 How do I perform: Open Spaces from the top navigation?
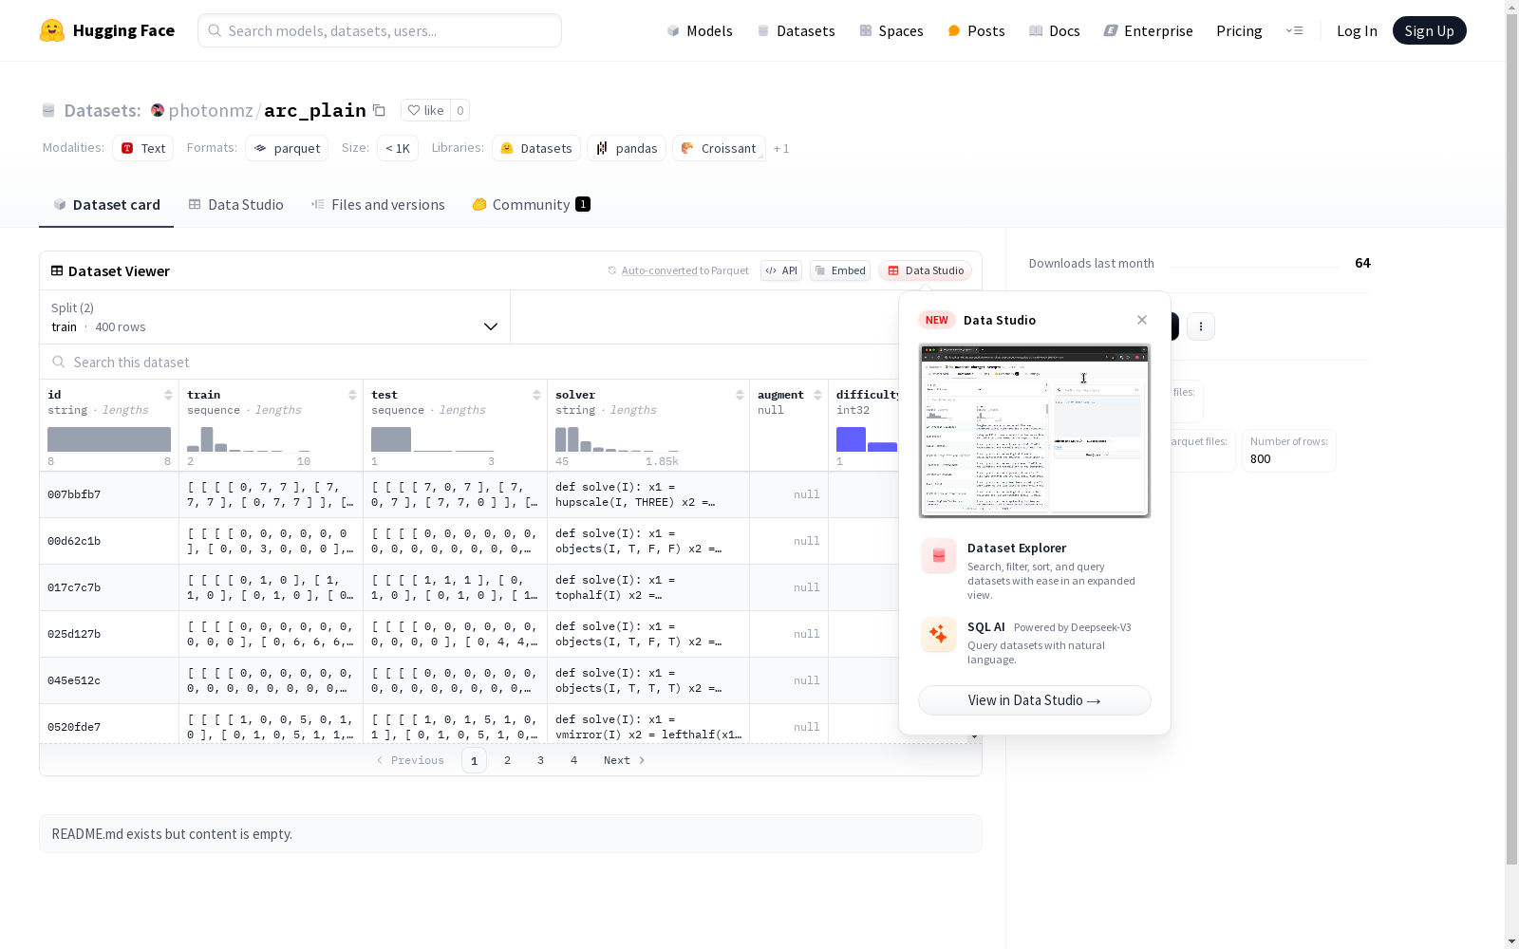point(891,30)
